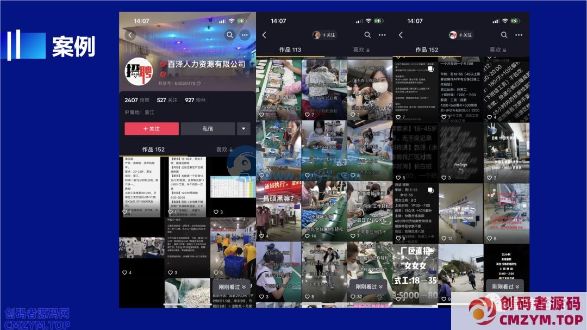
Task: Open search on the 百泽人力资源 profile header
Action: pos(230,35)
